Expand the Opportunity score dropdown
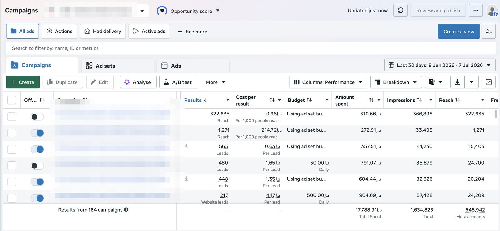Image resolution: width=500 pixels, height=231 pixels. 218,11
